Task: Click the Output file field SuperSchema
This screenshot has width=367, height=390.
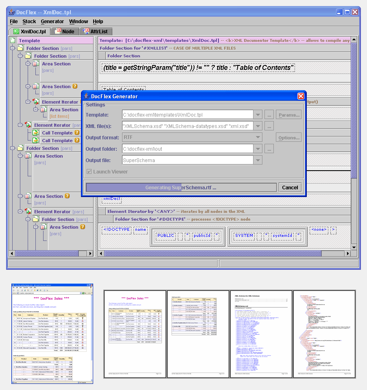Action: (x=188, y=160)
